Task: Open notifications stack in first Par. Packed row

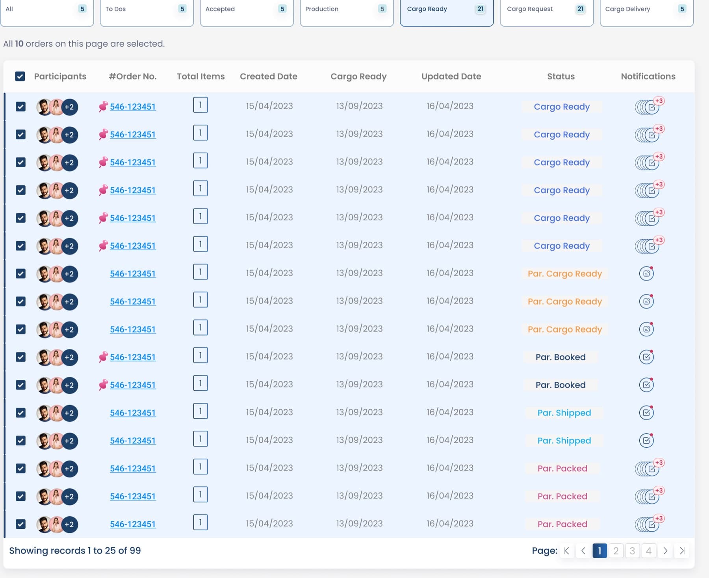Action: point(649,468)
